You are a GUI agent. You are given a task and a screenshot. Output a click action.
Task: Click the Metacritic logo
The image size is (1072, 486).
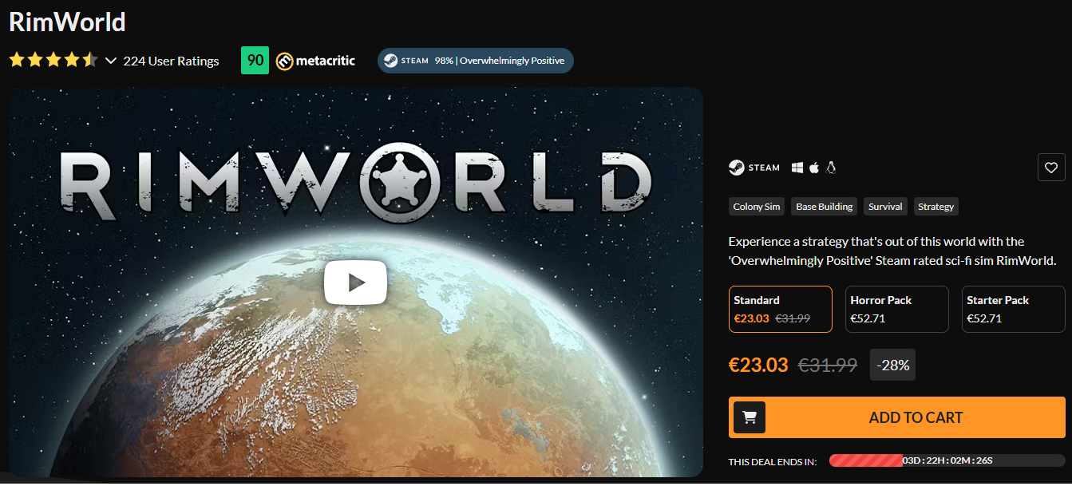coord(315,61)
